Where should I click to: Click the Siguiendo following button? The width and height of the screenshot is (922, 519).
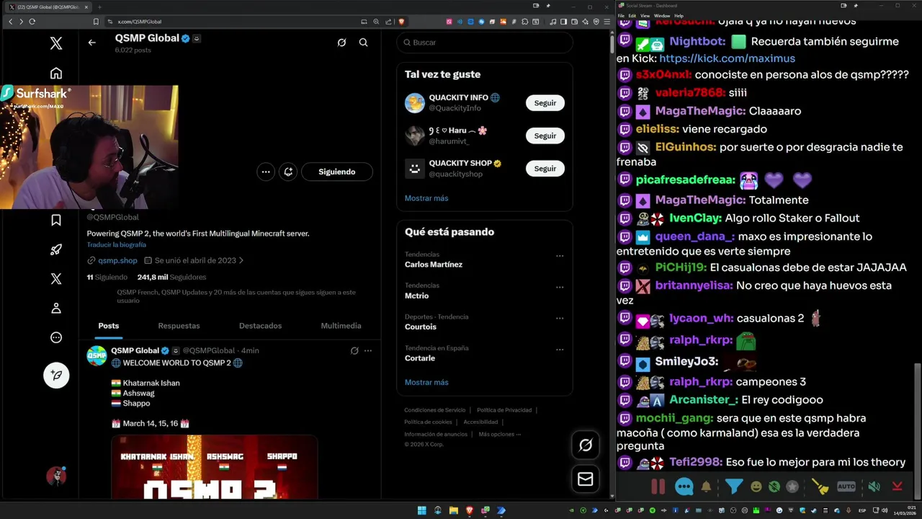point(337,172)
